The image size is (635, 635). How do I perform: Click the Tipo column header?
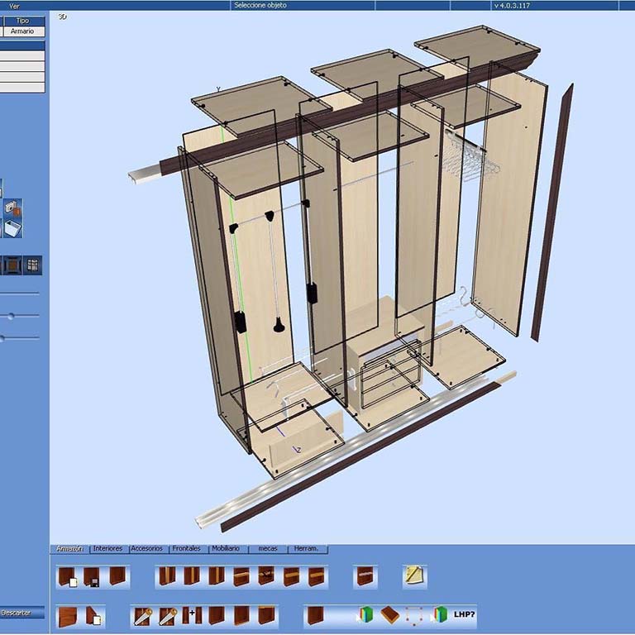(23, 21)
